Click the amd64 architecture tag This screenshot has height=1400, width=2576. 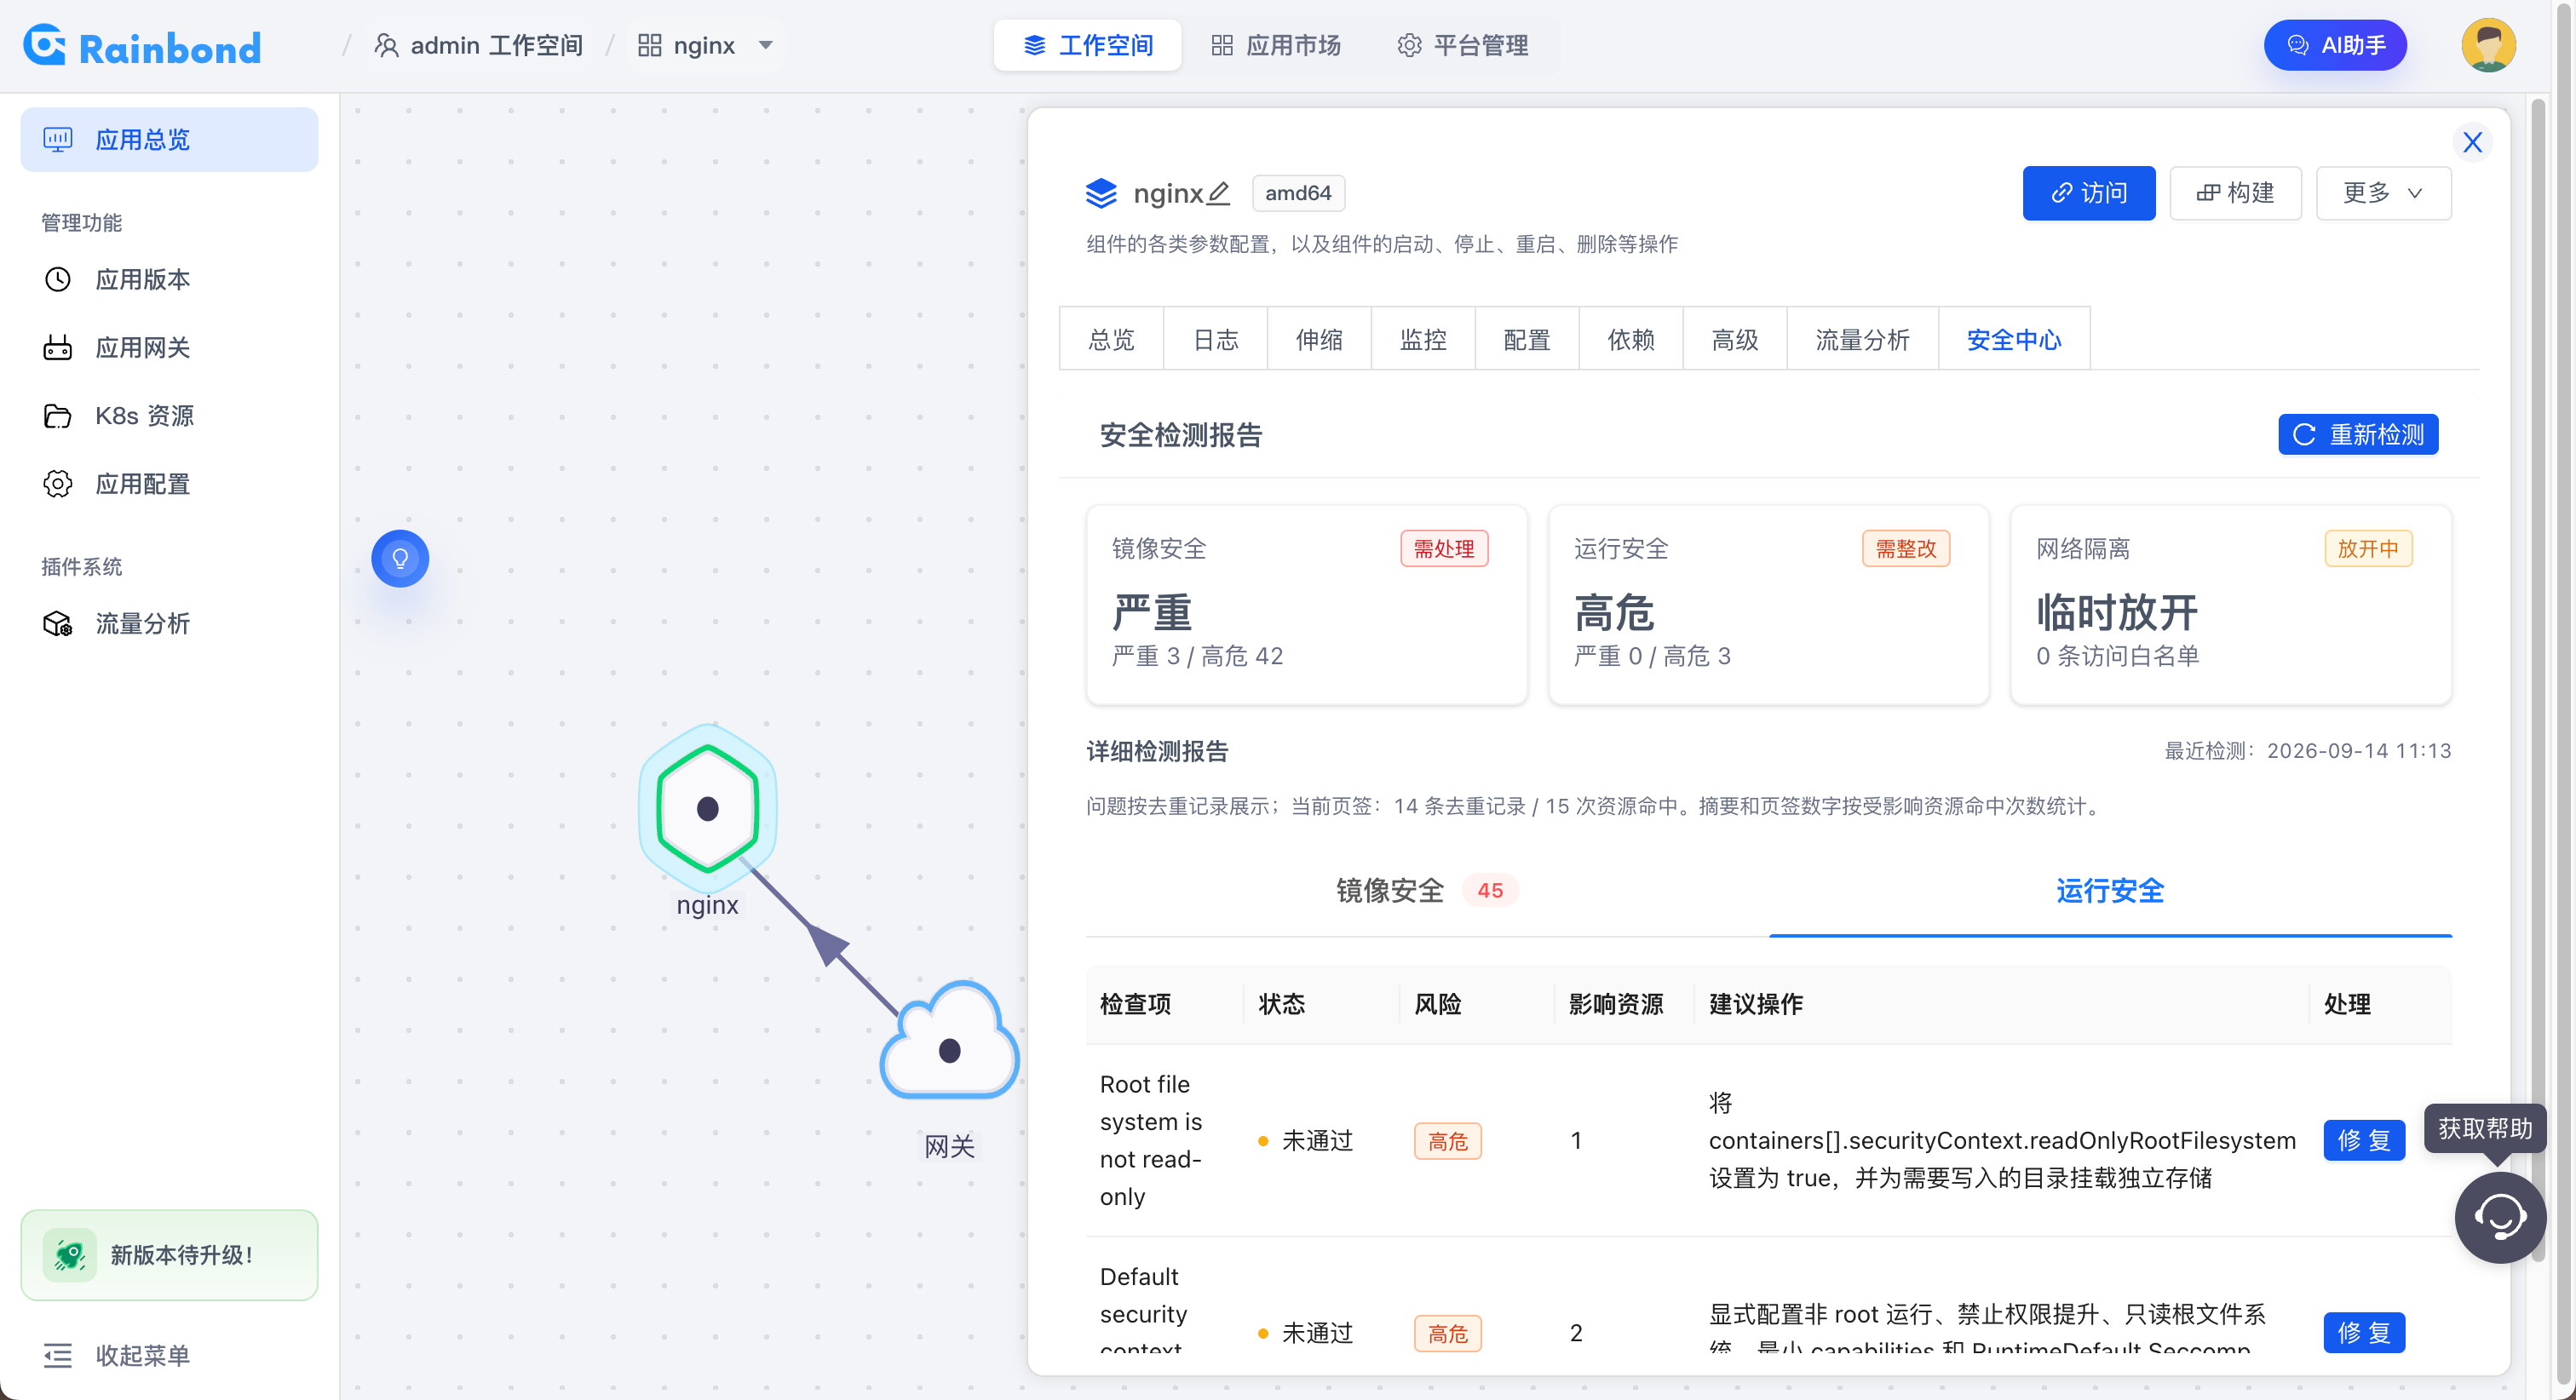pyautogui.click(x=1298, y=193)
